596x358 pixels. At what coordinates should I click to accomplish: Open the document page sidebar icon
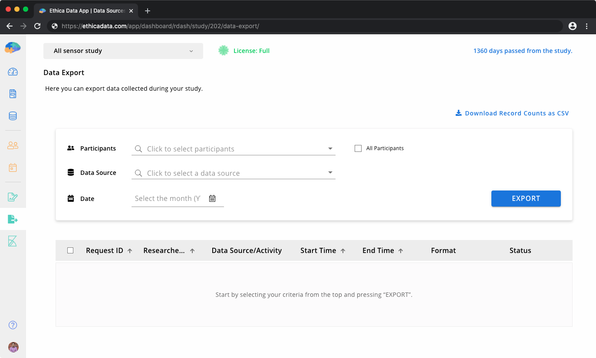(x=13, y=94)
